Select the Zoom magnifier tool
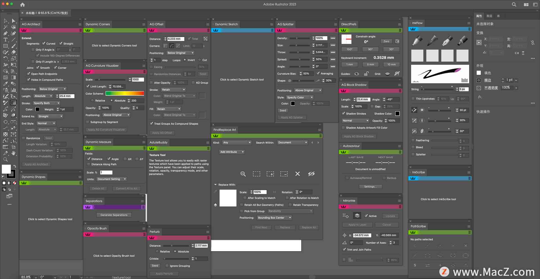The width and height of the screenshot is (540, 279). point(5,160)
